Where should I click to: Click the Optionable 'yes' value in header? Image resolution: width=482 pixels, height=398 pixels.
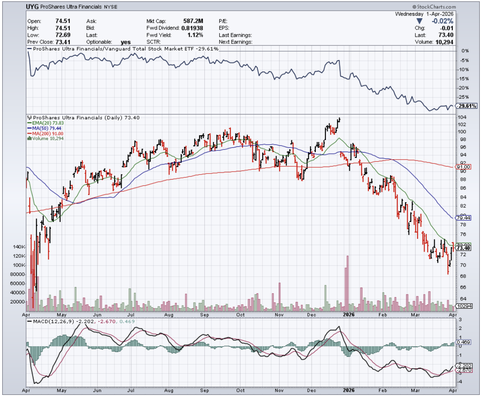click(126, 42)
